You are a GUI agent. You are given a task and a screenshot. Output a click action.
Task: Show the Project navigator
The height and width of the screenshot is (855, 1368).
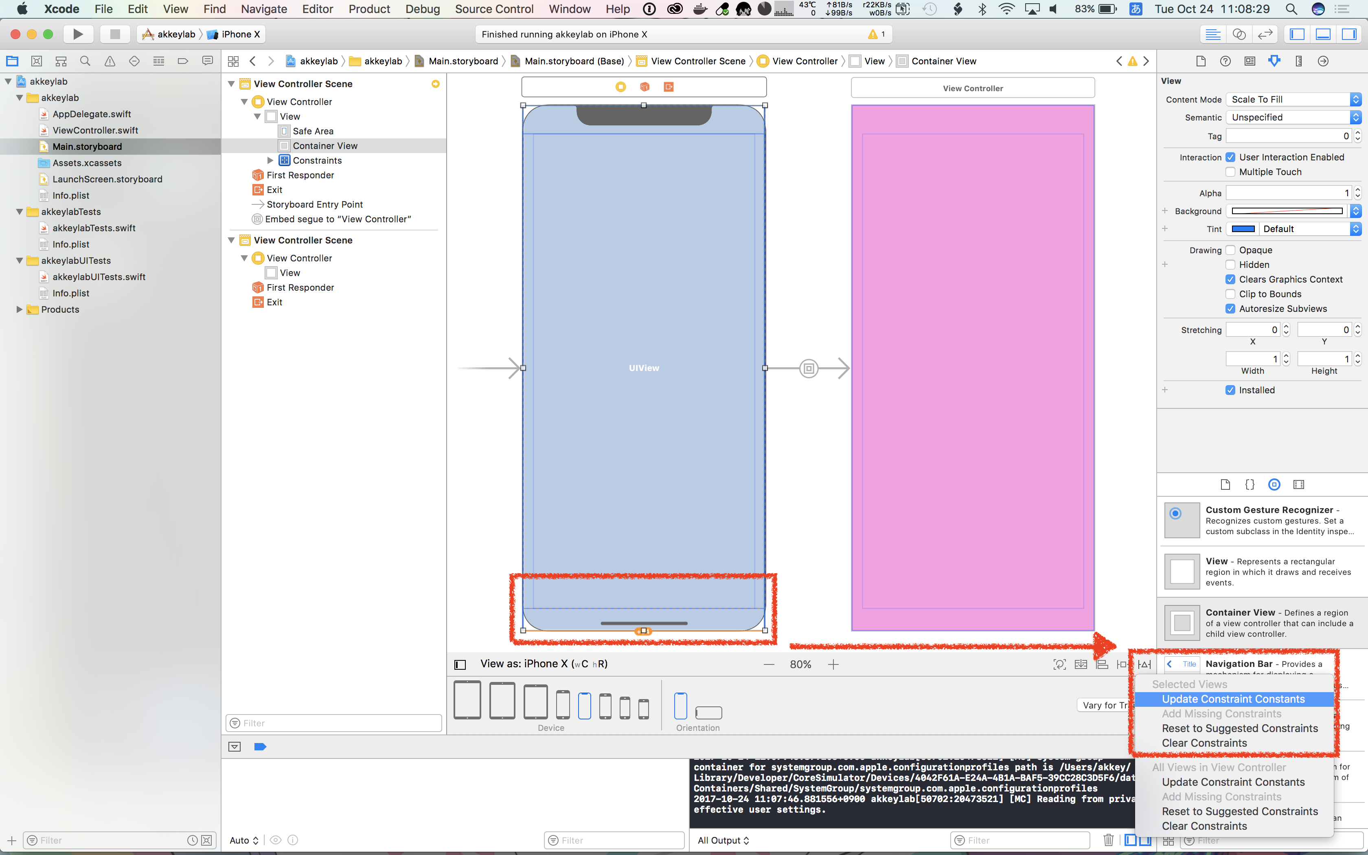[13, 61]
